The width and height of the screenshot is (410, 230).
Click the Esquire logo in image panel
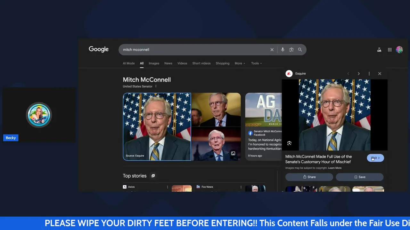click(x=289, y=73)
